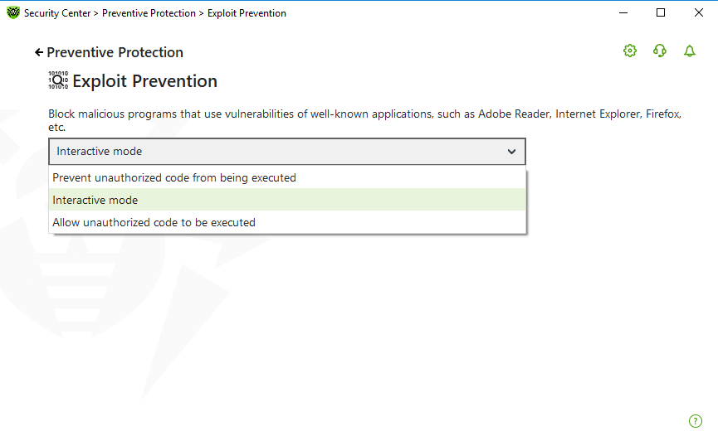The height and width of the screenshot is (436, 718).
Task: Click the Dr.Web spider logo in title bar
Action: point(13,12)
